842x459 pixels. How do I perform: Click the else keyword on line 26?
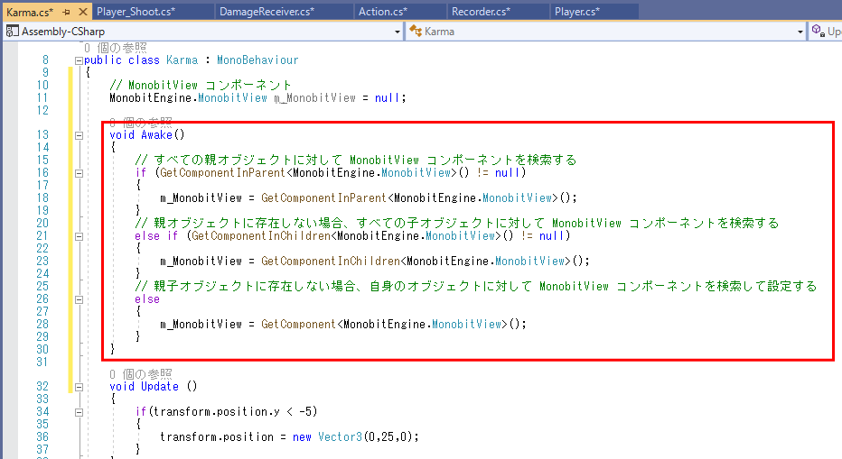click(147, 299)
